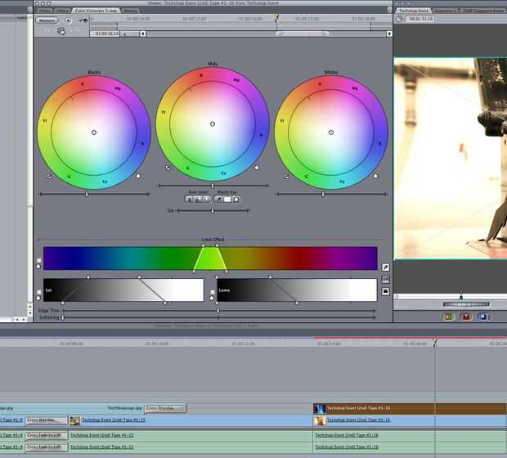Select the Limit Effect color eyedropper

pyautogui.click(x=386, y=267)
